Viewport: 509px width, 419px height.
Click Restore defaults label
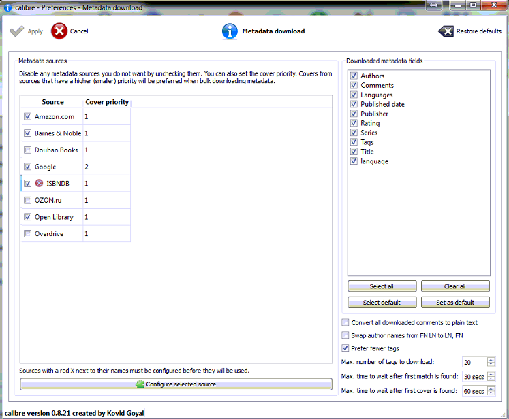479,31
